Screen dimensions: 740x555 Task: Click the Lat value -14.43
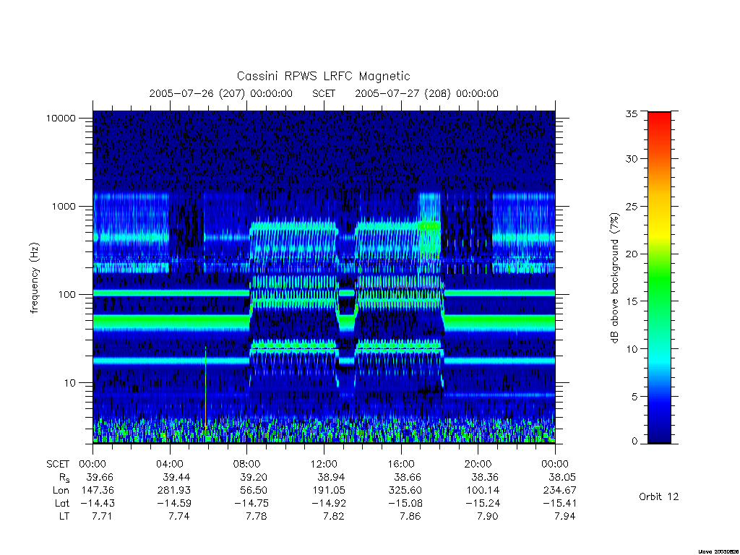coord(98,503)
